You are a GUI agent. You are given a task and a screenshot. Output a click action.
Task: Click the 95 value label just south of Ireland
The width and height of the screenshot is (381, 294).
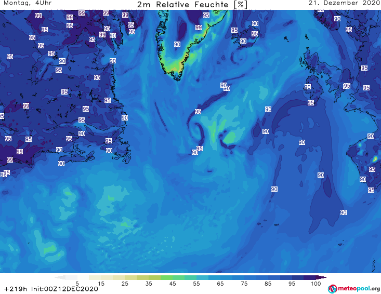[311, 103]
